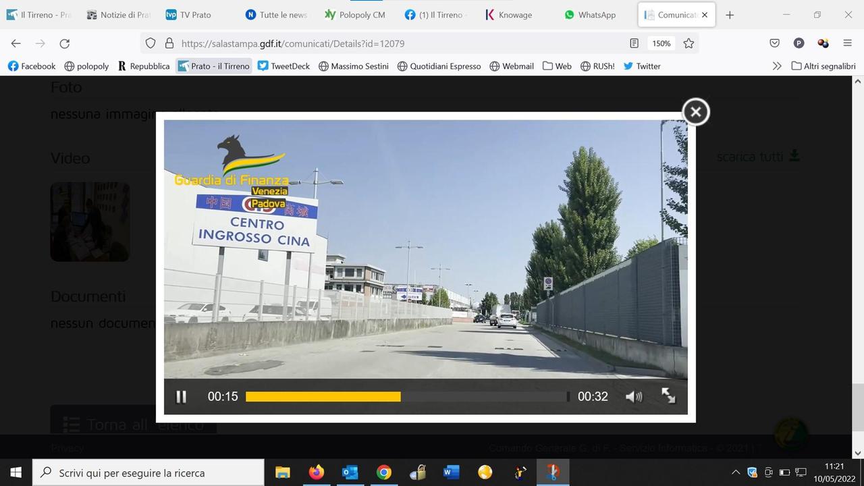Bookmark this page with the star
The image size is (864, 486).
(688, 43)
